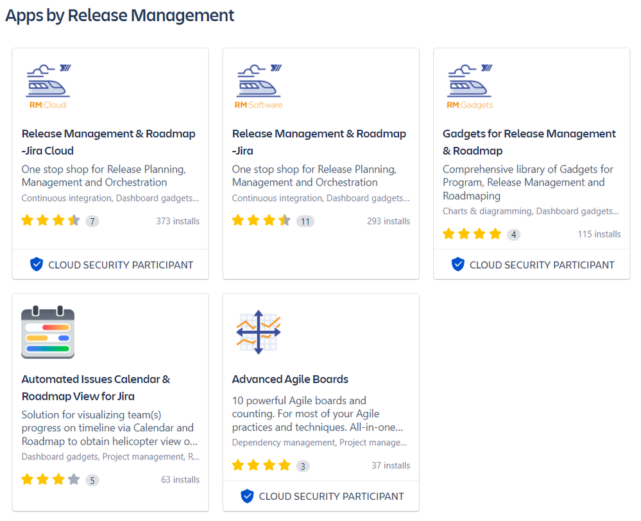Open Release Management & Roadmap -Jira Cloud title
641x521 pixels.
click(x=108, y=142)
